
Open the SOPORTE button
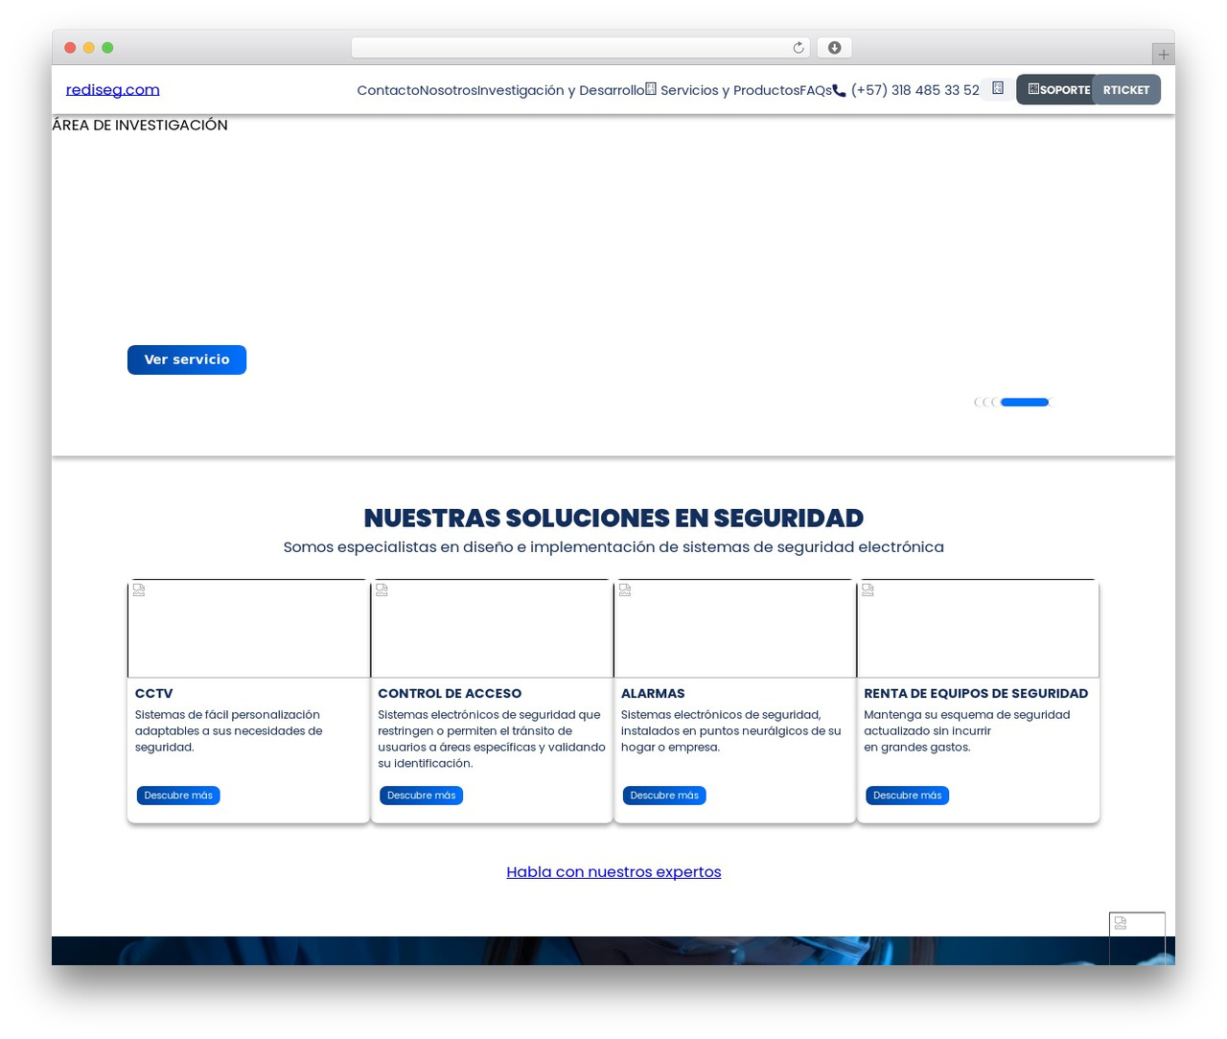pos(1056,89)
